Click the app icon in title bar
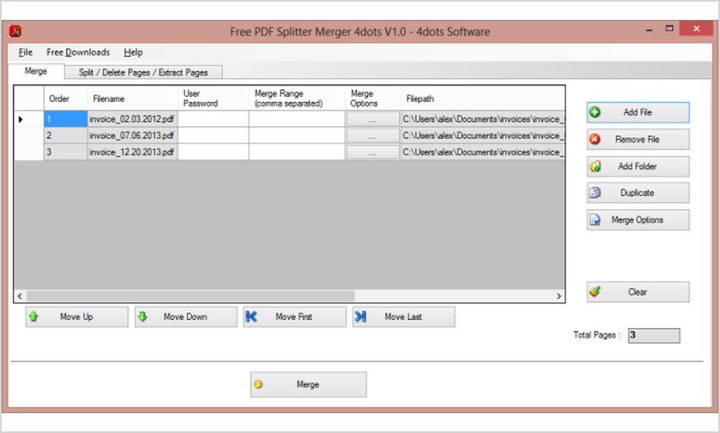The image size is (720, 433). click(15, 31)
